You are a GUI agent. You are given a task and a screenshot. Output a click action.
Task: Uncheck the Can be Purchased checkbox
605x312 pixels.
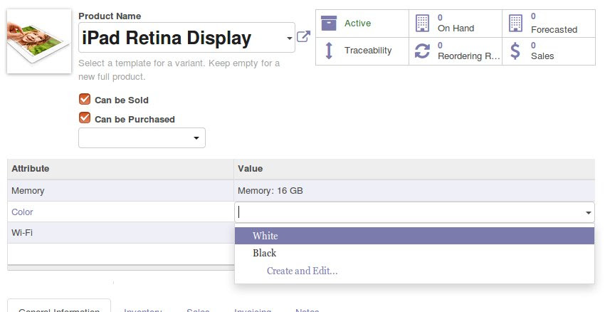point(85,118)
